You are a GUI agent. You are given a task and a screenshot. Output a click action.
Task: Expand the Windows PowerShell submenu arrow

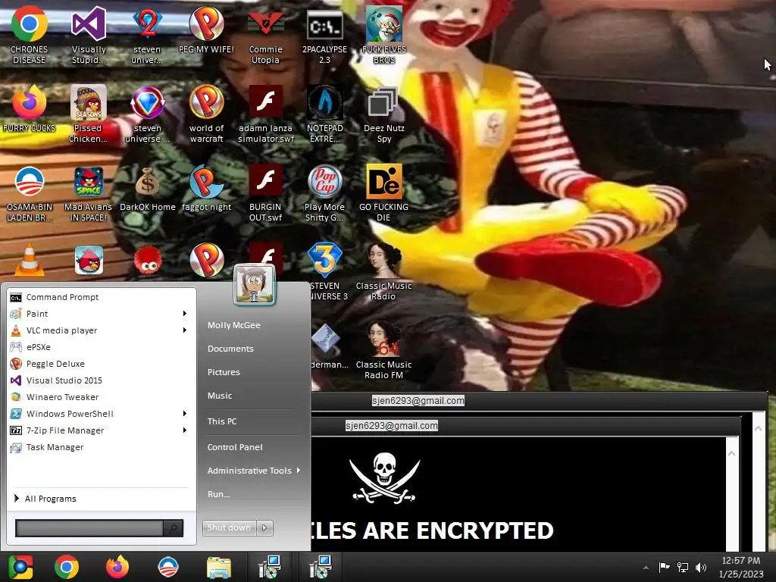185,414
